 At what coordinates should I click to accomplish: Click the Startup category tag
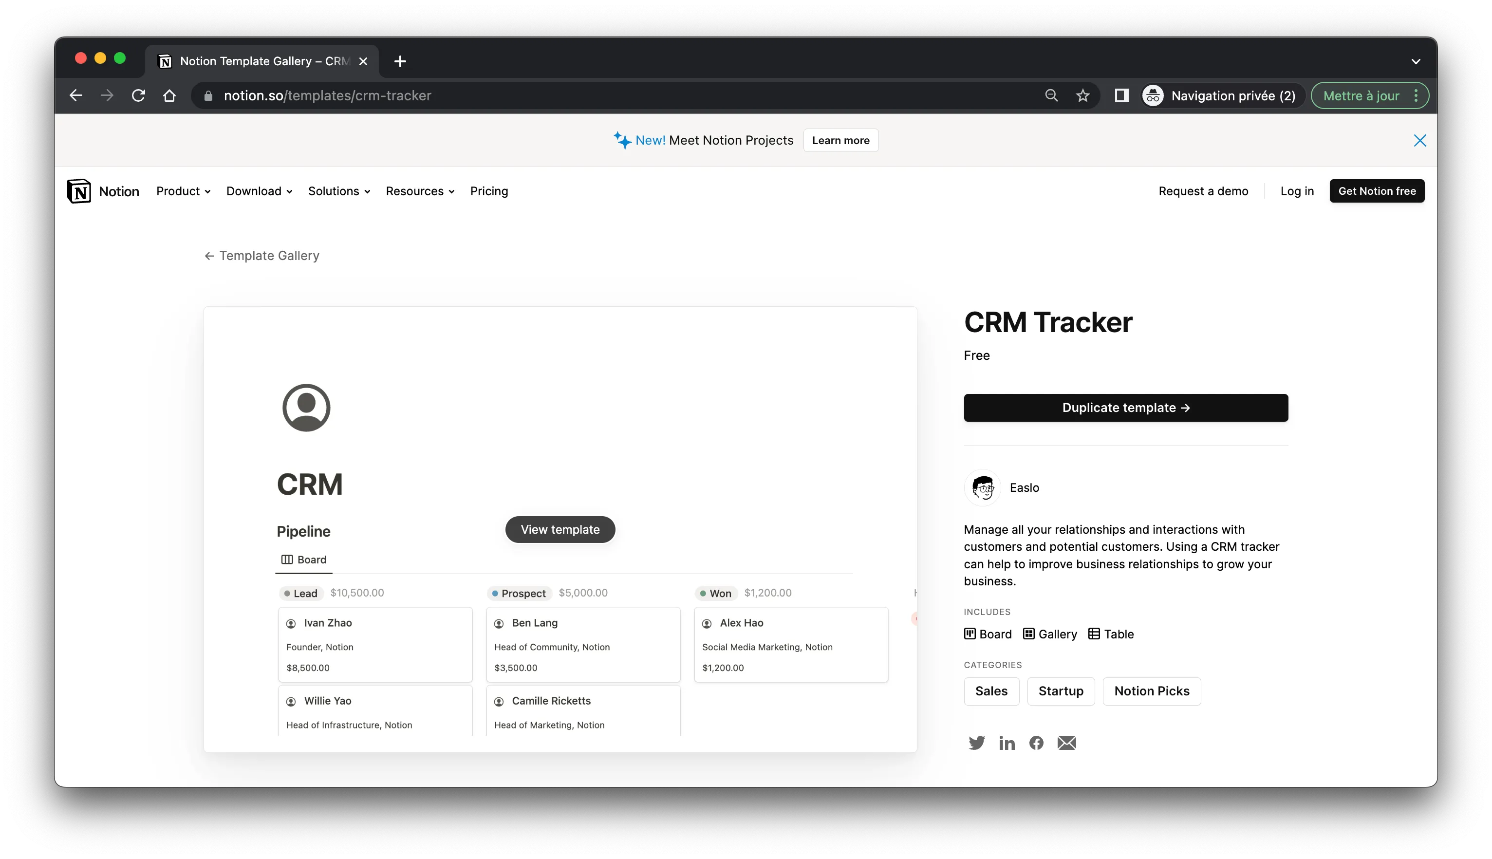click(1061, 691)
